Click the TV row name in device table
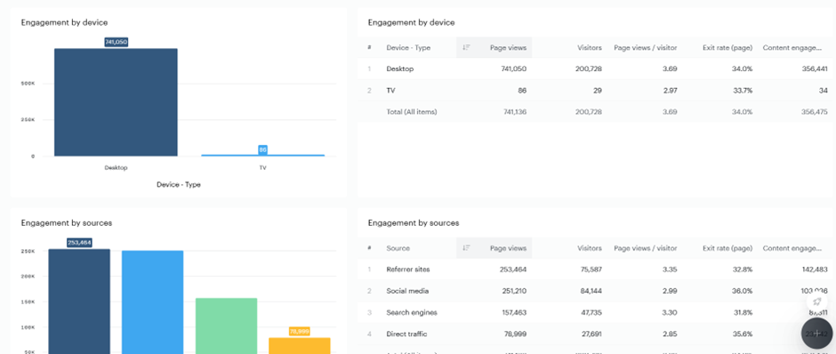The height and width of the screenshot is (354, 836). pos(390,91)
